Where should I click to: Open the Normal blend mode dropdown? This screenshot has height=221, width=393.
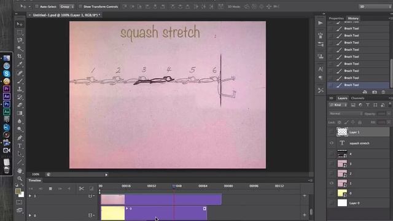(x=346, y=114)
